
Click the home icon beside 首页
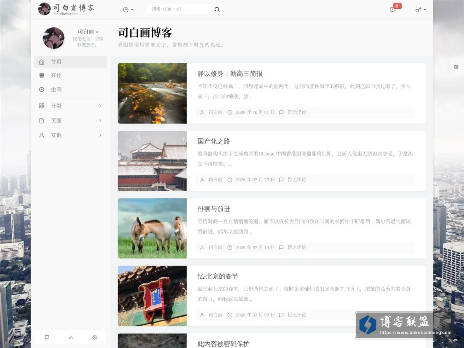[x=42, y=62]
